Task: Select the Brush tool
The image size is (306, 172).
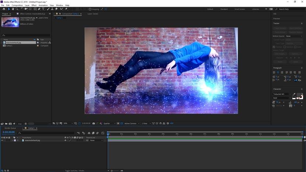Action: click(48, 9)
